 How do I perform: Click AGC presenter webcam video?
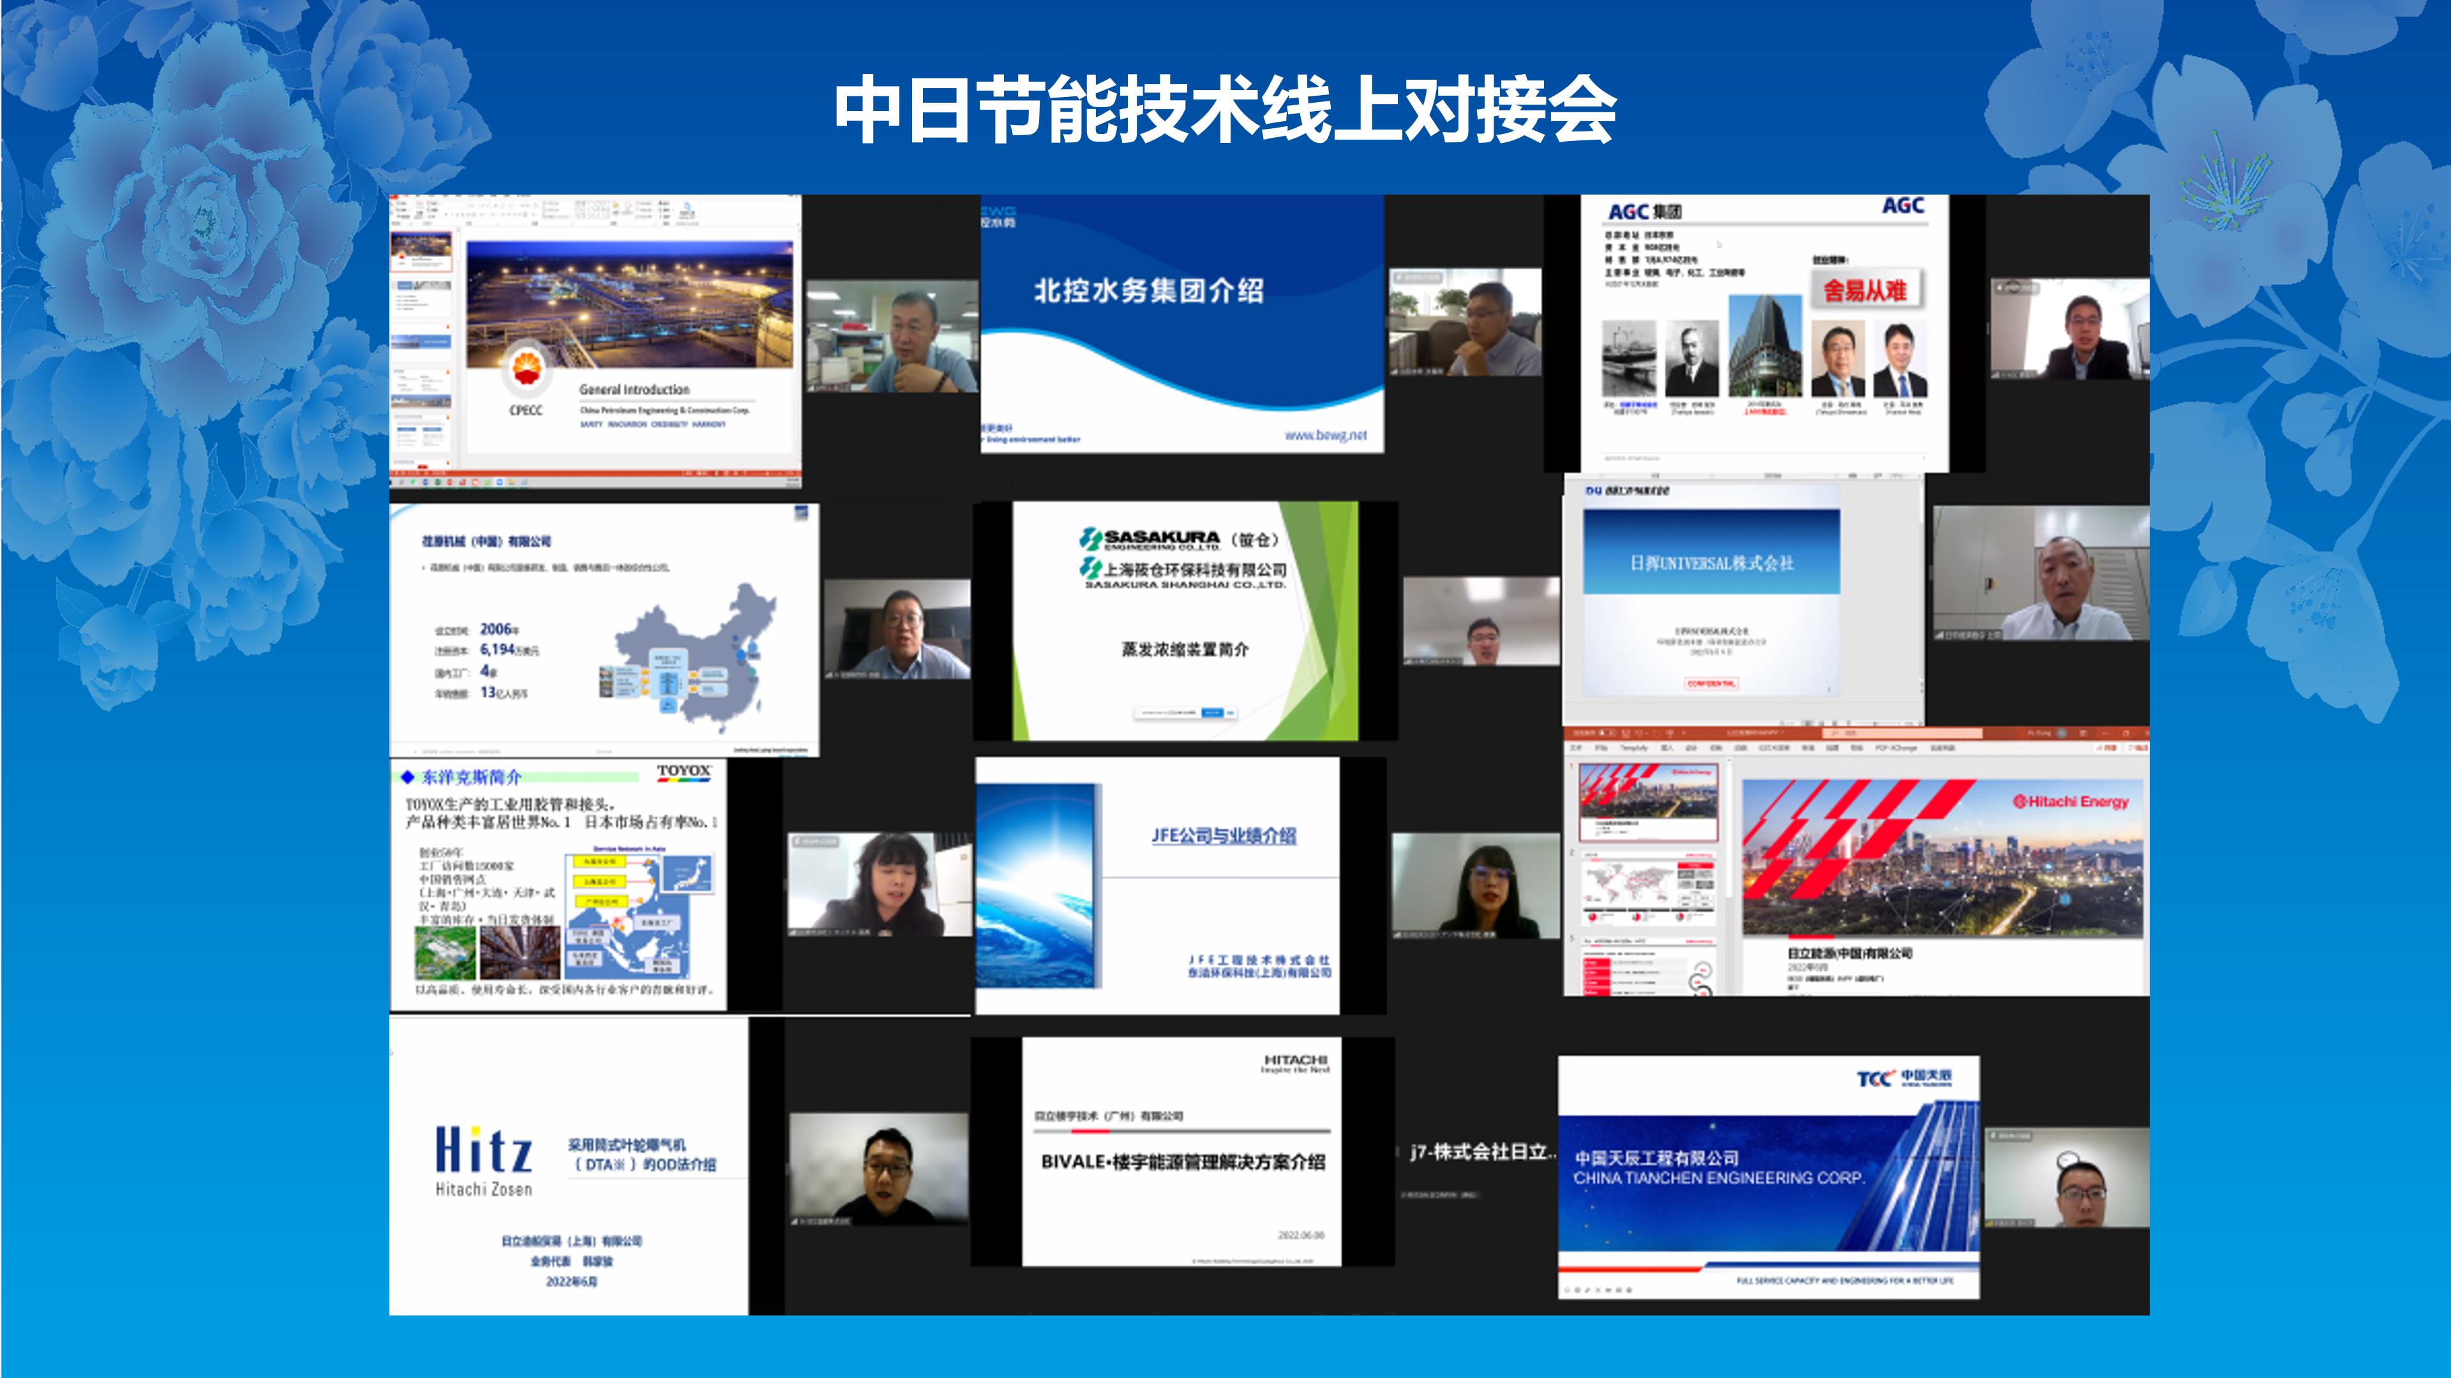coord(2071,328)
